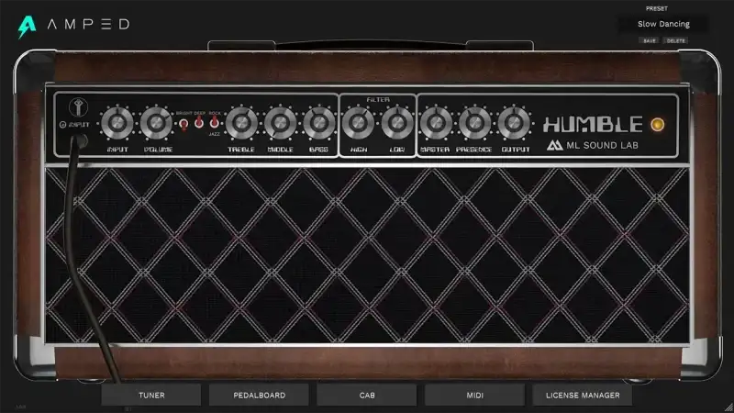Click the input jack socket
Screen dimensions: 734x413
click(80, 140)
